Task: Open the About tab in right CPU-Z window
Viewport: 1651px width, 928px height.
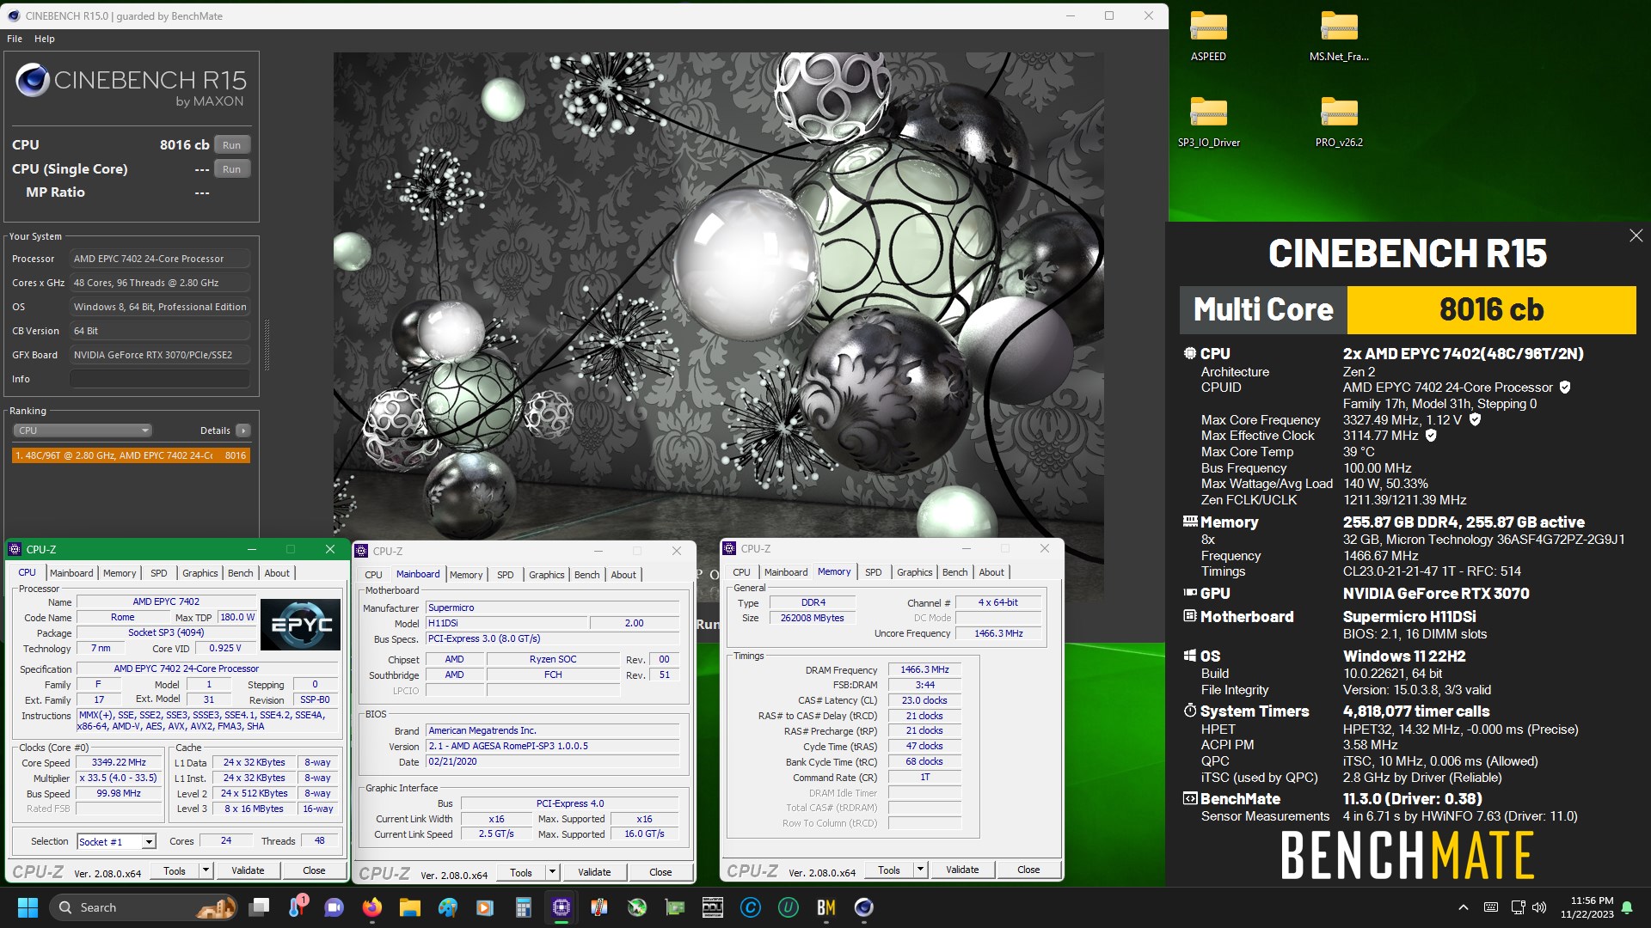Action: (x=991, y=572)
